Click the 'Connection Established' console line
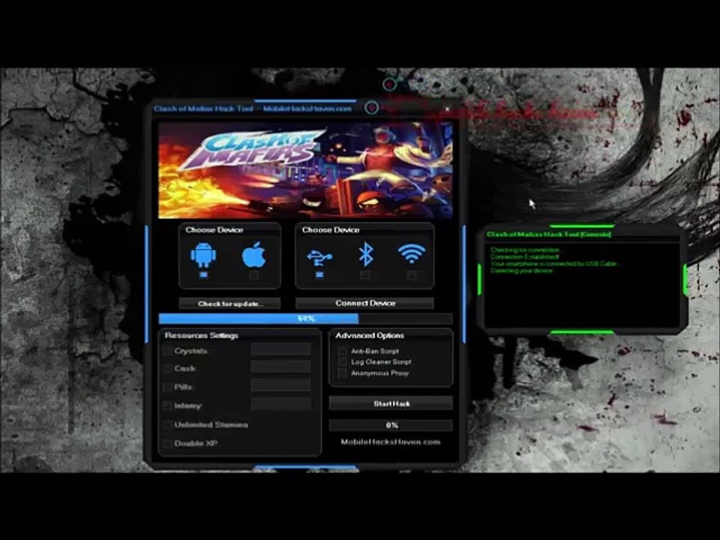This screenshot has width=720, height=540. pos(525,256)
